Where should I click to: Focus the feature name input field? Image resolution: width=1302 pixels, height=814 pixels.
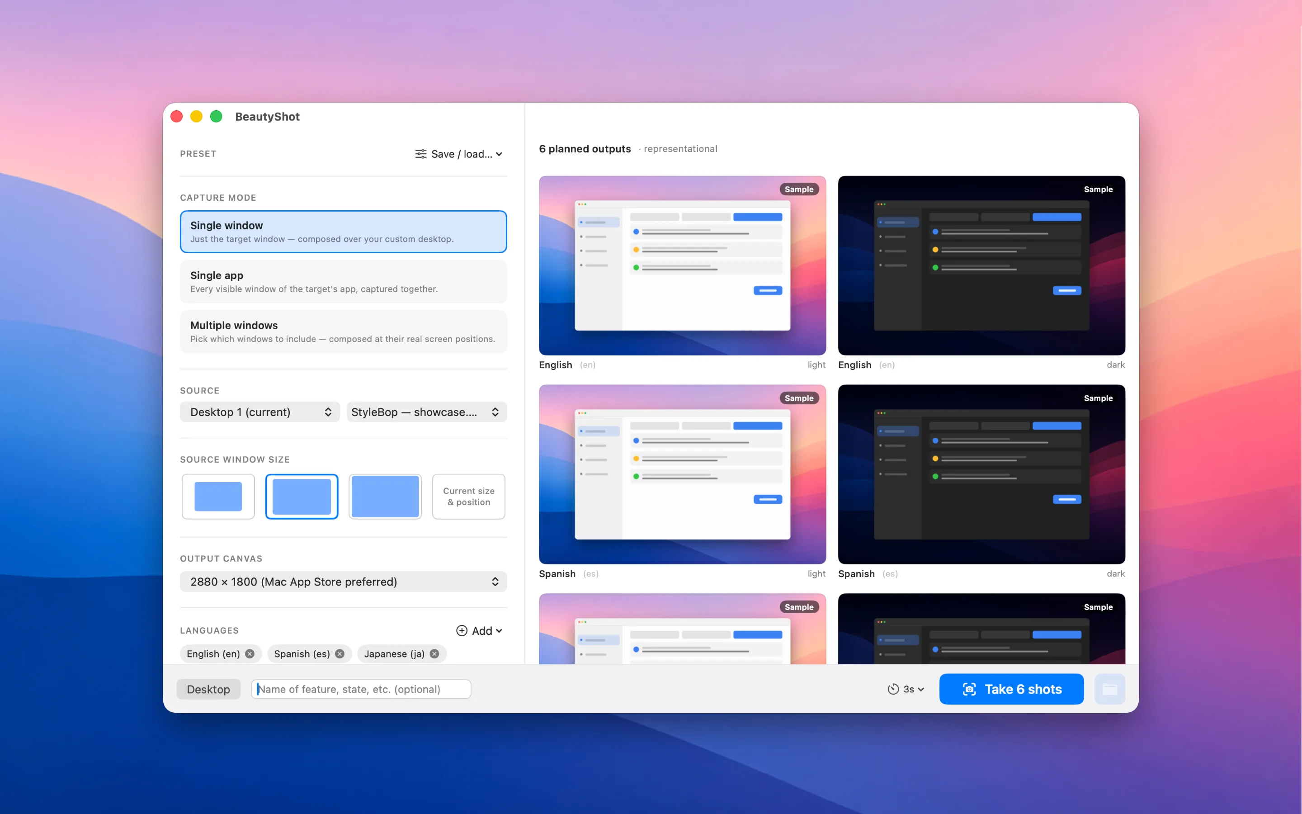361,689
